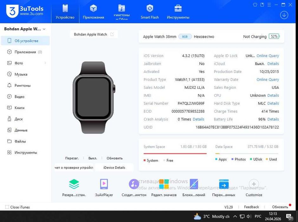
Task: Click the red System legend swatch
Action: [145, 160]
